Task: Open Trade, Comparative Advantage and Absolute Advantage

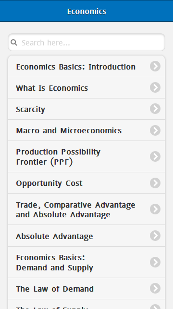Action: tap(86, 209)
